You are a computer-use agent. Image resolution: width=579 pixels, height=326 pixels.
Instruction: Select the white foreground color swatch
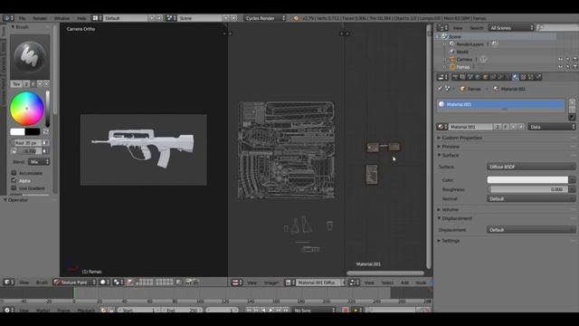(x=17, y=131)
